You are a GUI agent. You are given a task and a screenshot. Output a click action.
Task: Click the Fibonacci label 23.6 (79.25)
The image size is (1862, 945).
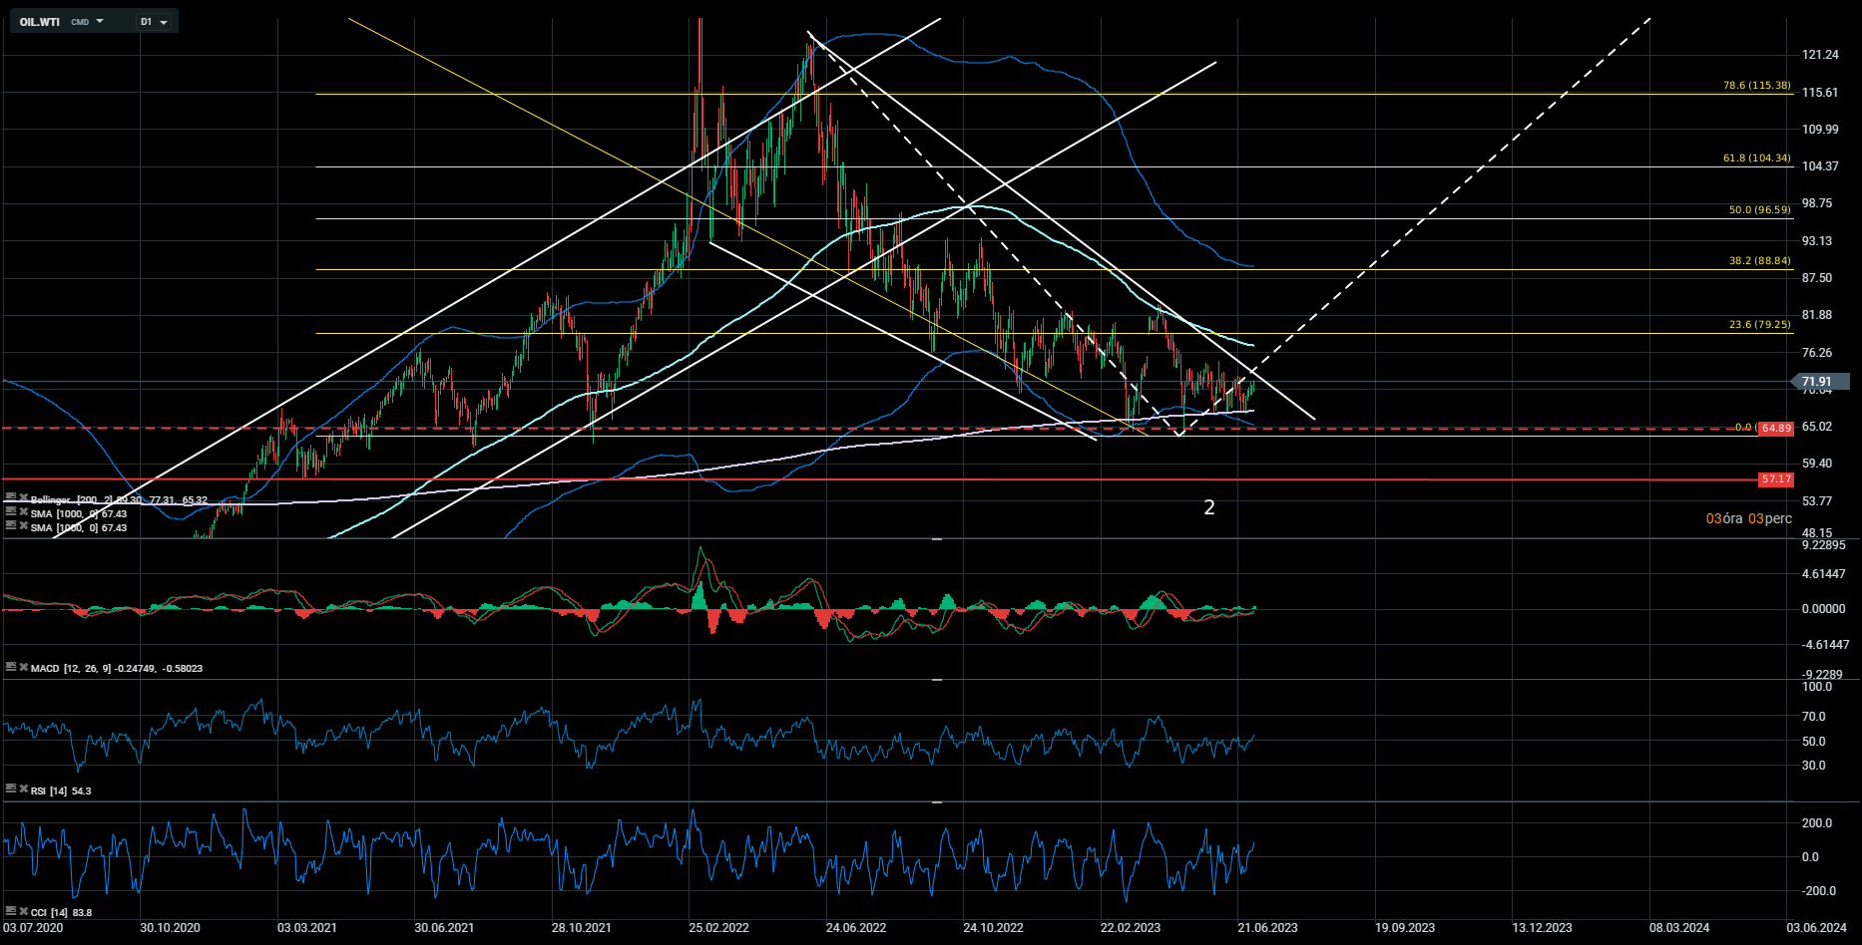[x=1760, y=325]
